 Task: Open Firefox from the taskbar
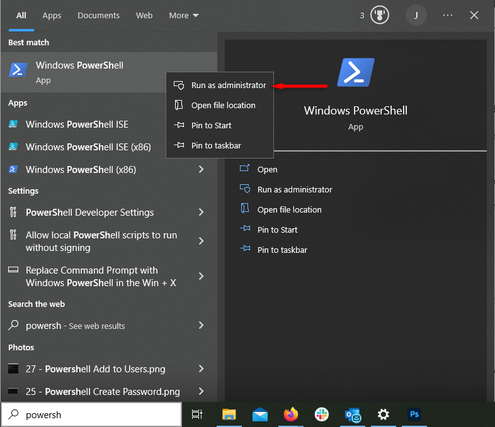(290, 414)
